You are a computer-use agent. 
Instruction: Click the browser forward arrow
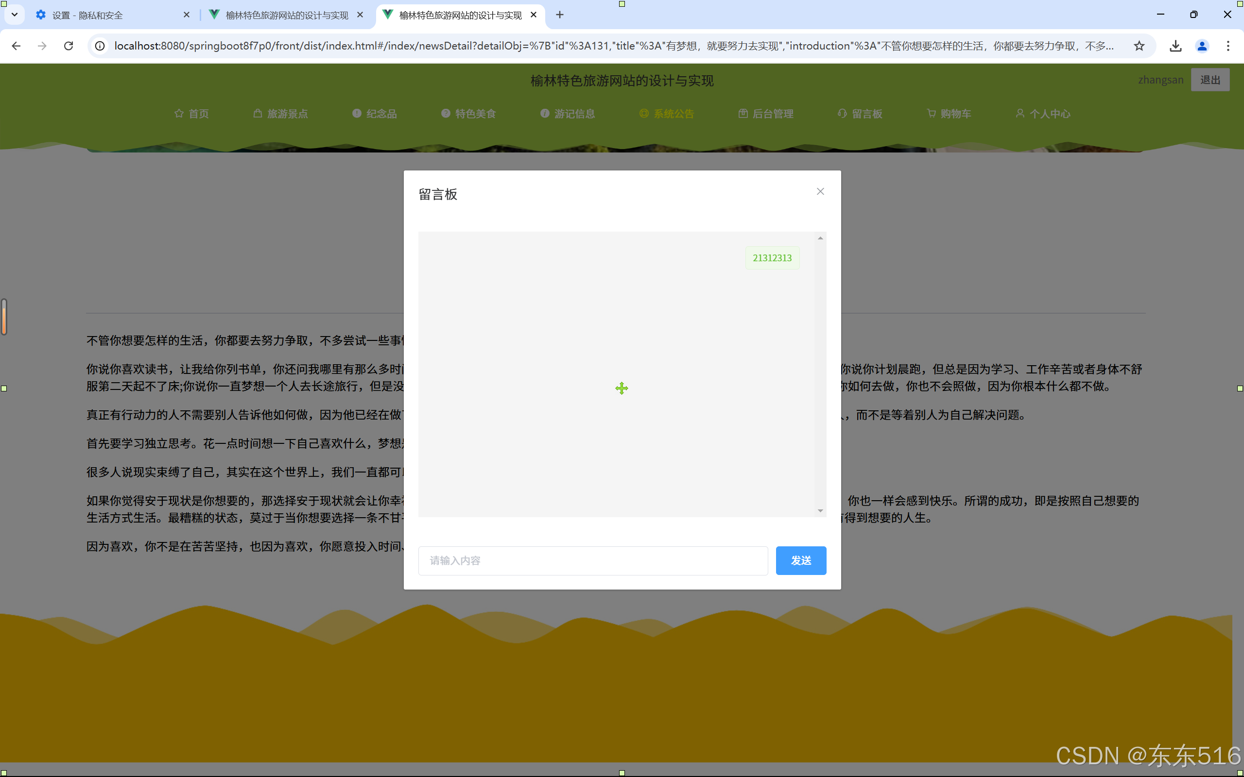pos(42,46)
